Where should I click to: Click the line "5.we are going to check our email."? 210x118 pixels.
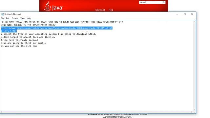pos(23,43)
